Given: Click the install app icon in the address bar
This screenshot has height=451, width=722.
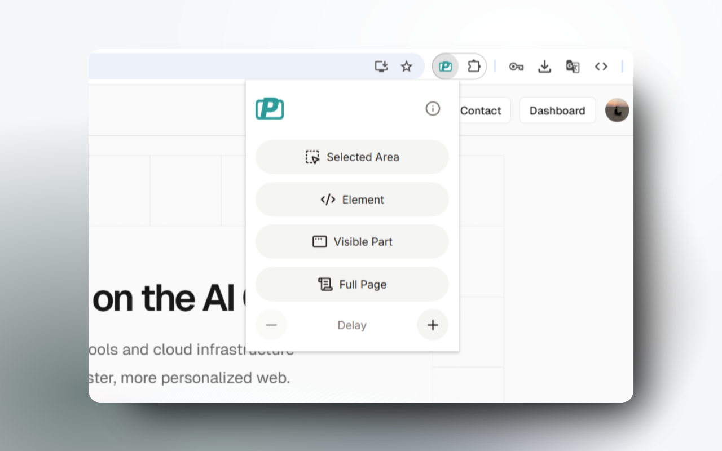Looking at the screenshot, I should (x=382, y=67).
